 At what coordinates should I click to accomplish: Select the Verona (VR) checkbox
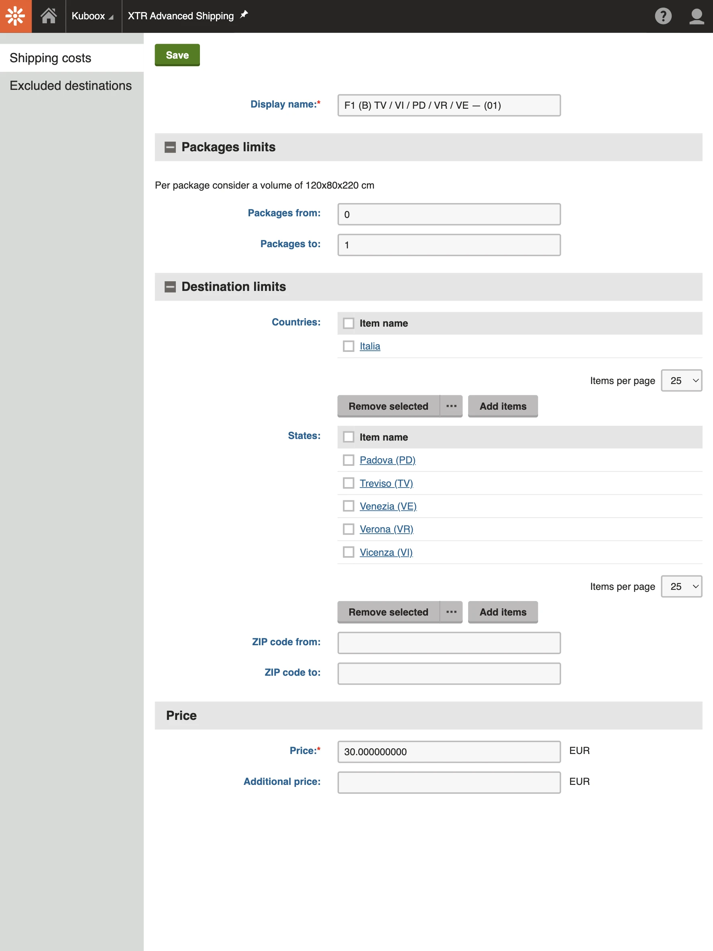click(x=348, y=529)
